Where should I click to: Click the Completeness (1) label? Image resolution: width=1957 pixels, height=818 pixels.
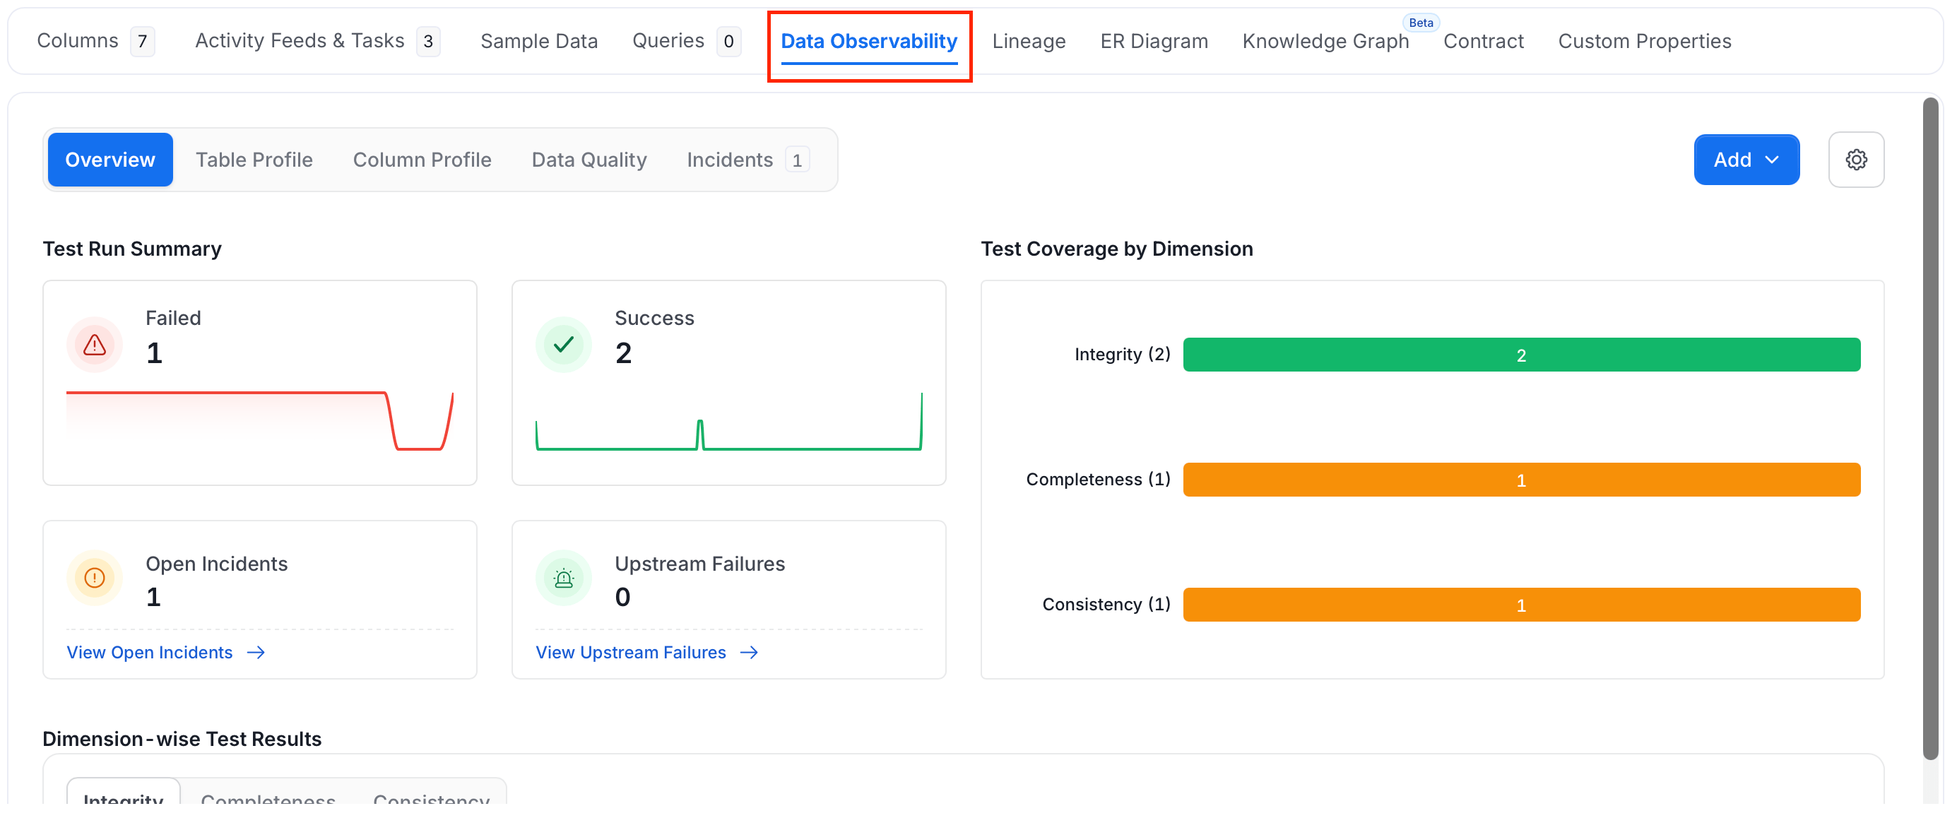[1098, 479]
